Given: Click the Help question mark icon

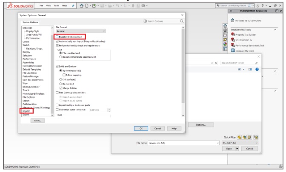Looking at the screenshot, I should coord(263,6).
